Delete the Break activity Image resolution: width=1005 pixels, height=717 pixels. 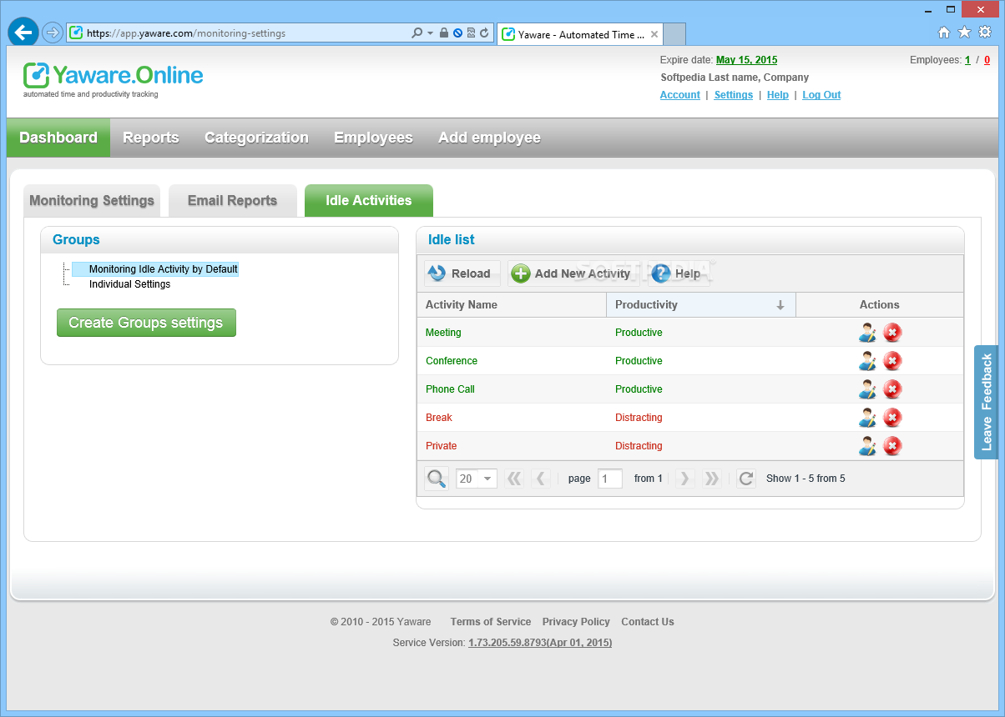(892, 418)
